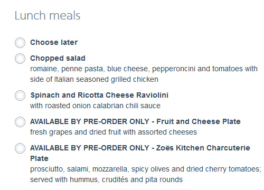Click "AVAILABLE BY PRE-ORDER ONLY" before Fruit and Cheese
Screen dimensions: 264x190
90,121
